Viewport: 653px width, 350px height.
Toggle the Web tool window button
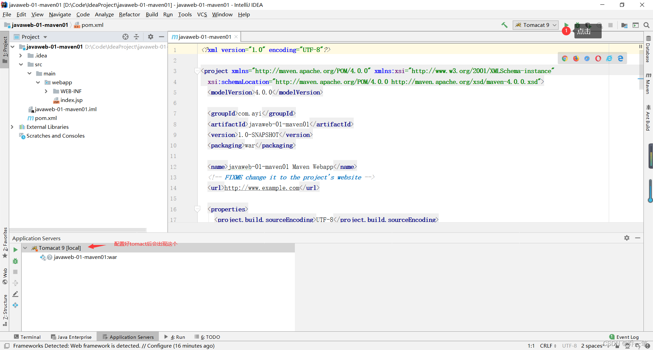[5, 276]
